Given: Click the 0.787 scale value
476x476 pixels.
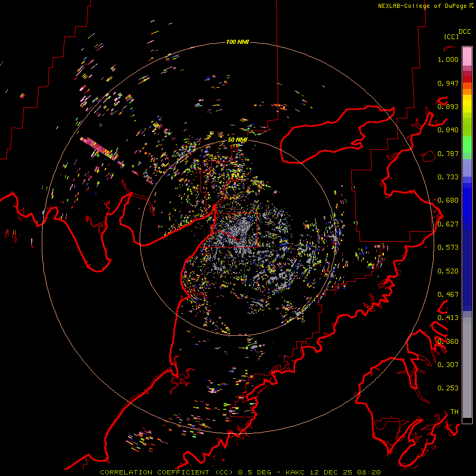Looking at the screenshot, I should 448,153.
